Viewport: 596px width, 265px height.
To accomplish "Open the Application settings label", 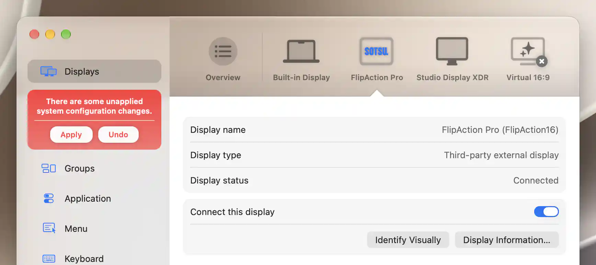I will point(88,199).
